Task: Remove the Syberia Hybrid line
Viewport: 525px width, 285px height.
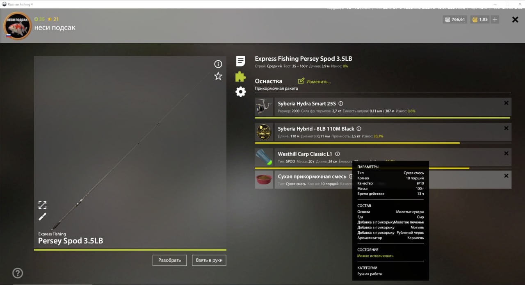Action: tap(506, 128)
